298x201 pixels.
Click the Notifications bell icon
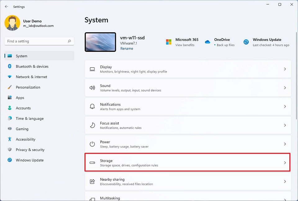(x=92, y=106)
